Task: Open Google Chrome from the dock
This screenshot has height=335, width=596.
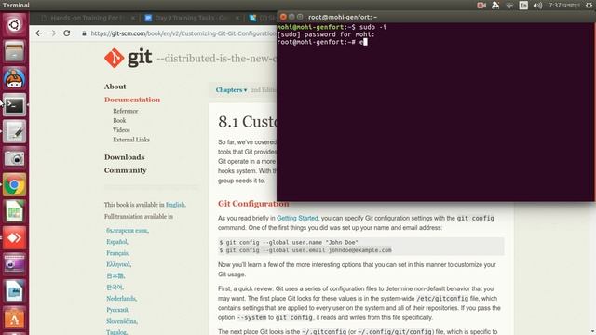Action: click(15, 184)
